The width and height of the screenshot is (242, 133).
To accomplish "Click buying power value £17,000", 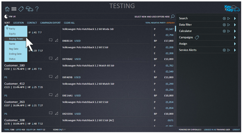I will click(x=169, y=41).
